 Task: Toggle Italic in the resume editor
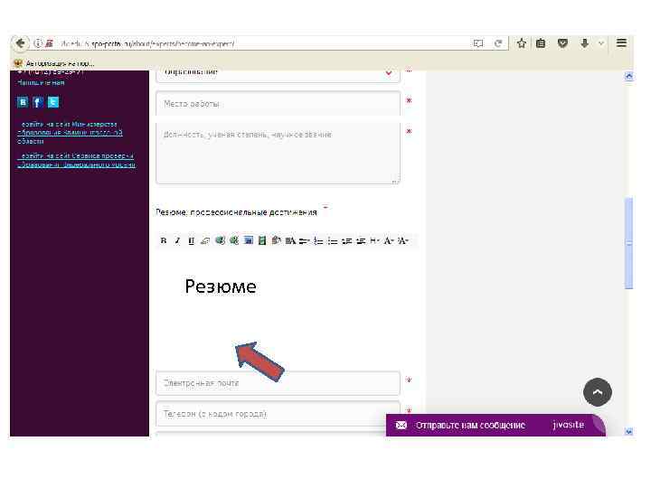tap(177, 240)
